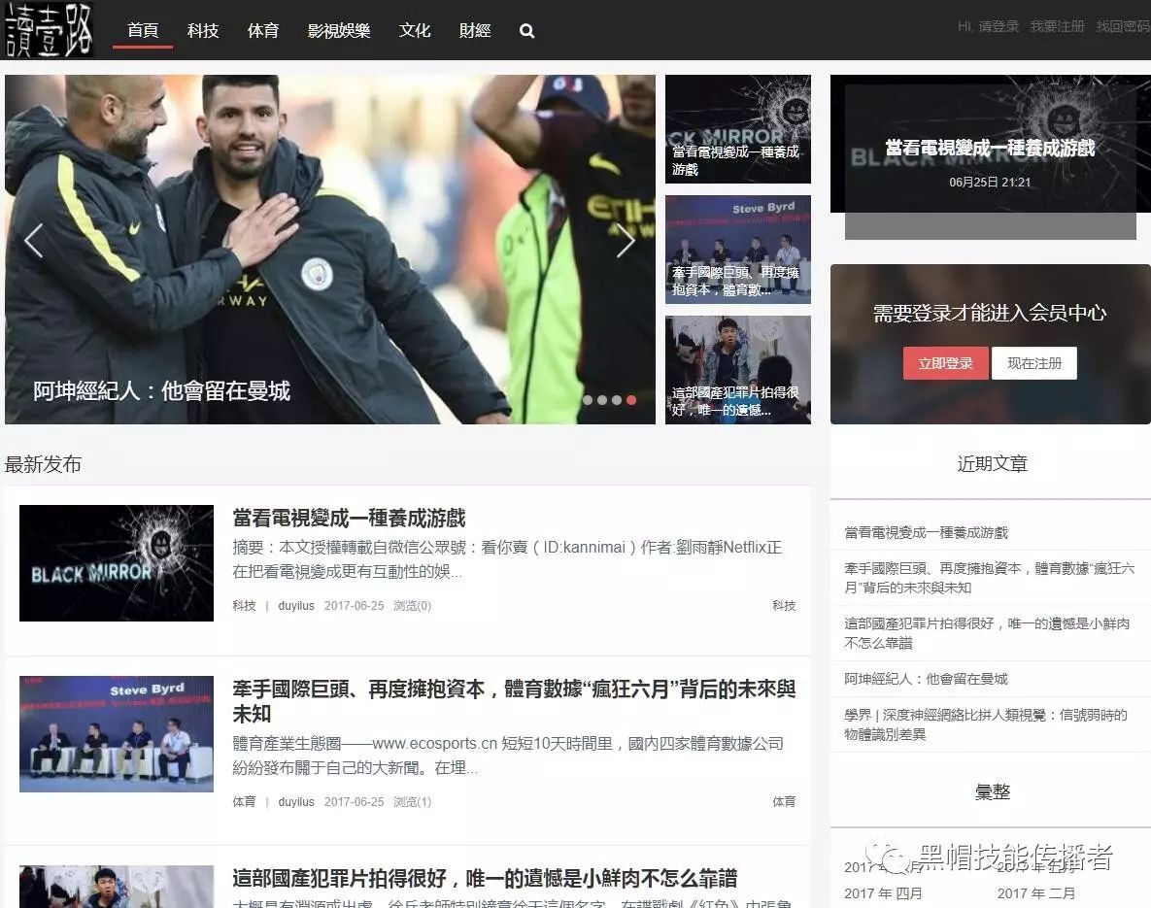Open recent post 牽手國際巨頭 in sidebar
Screen dimensions: 1151x908
(990, 578)
